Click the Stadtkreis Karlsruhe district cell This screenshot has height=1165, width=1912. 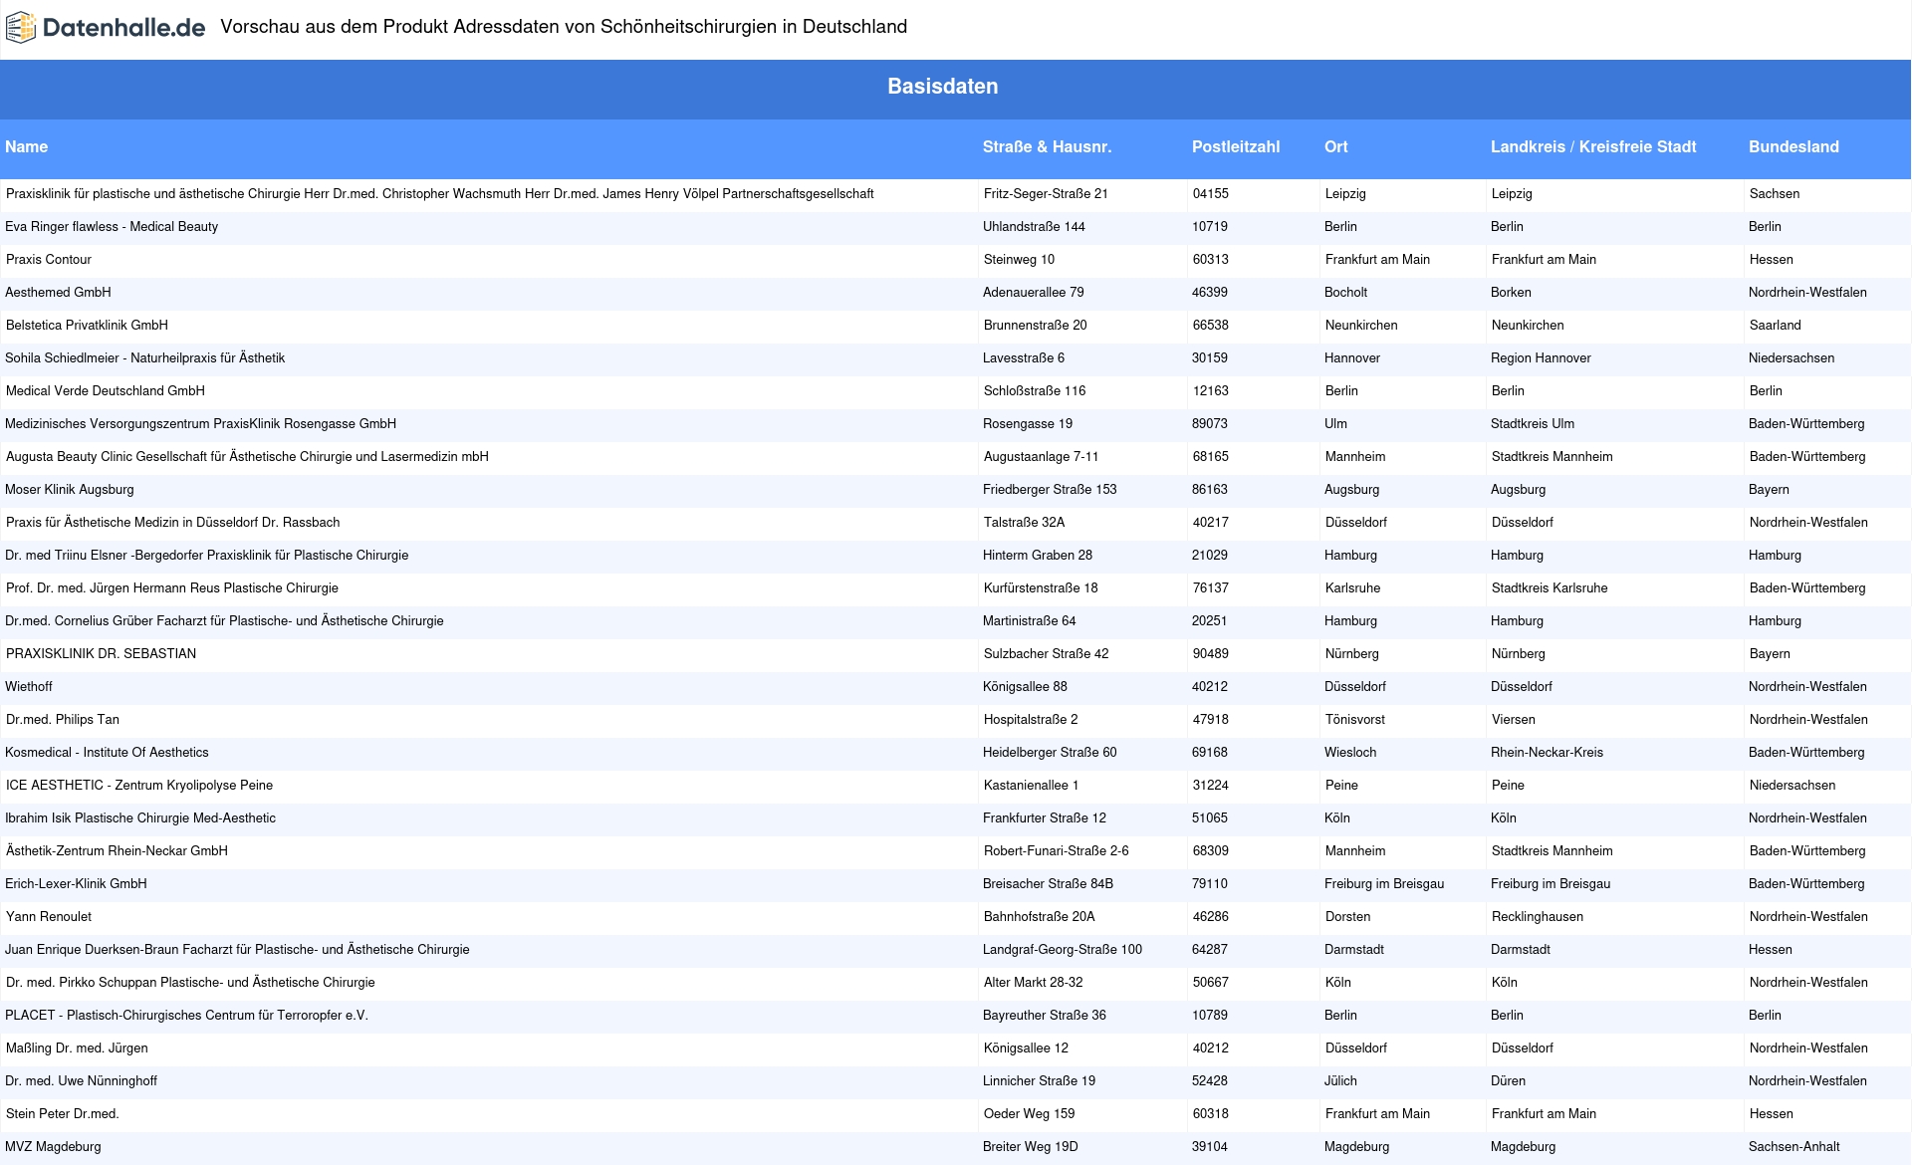tap(1550, 588)
